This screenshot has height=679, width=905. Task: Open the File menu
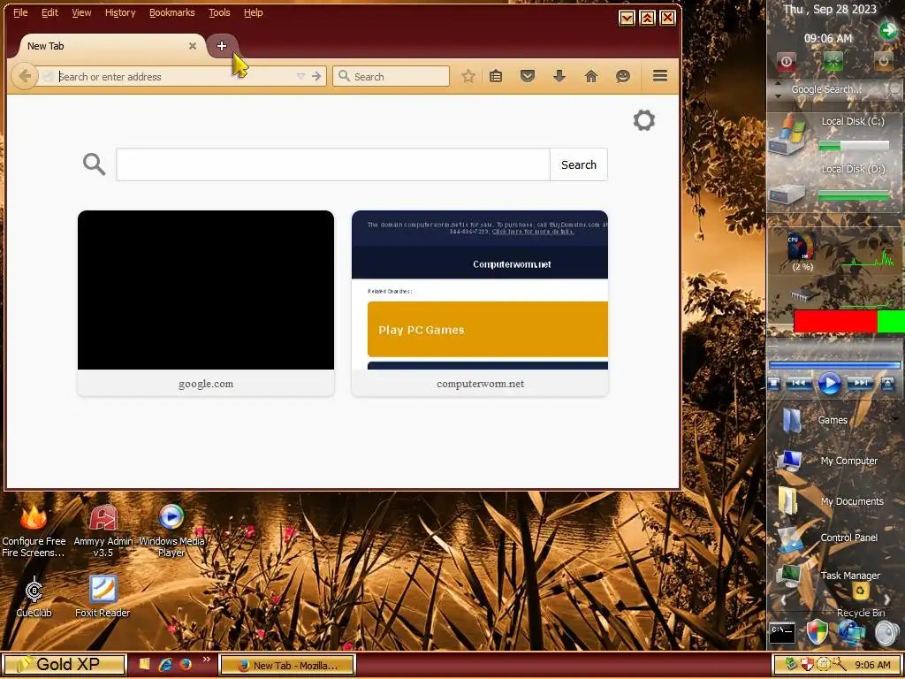tap(20, 12)
